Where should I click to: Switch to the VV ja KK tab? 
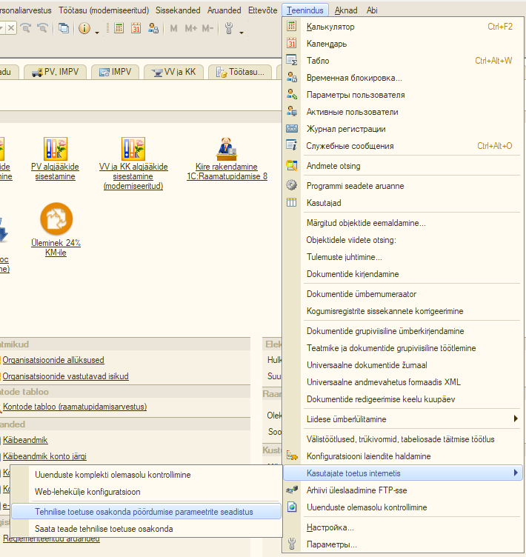173,72
